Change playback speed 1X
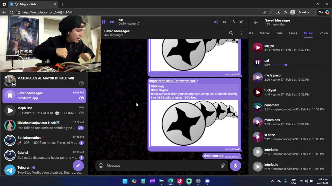 click(224, 22)
